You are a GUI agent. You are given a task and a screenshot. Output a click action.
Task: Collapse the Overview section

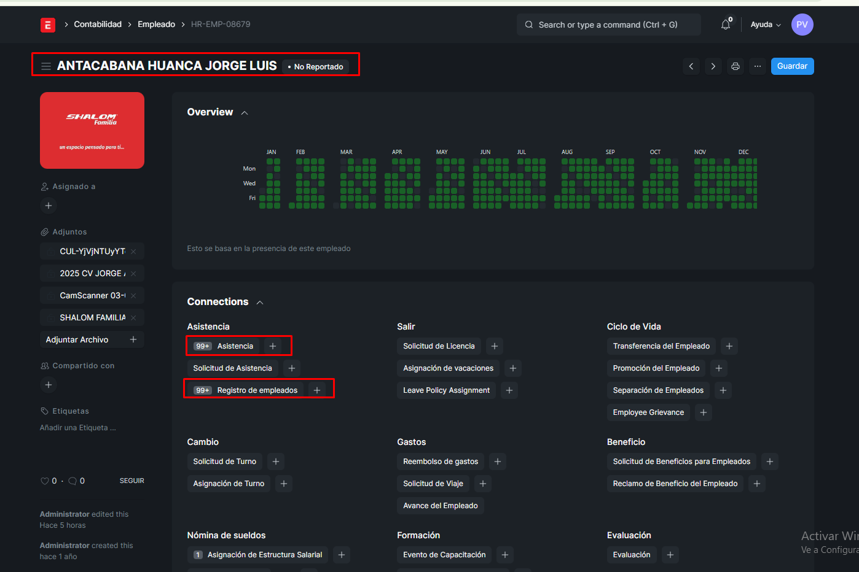245,113
